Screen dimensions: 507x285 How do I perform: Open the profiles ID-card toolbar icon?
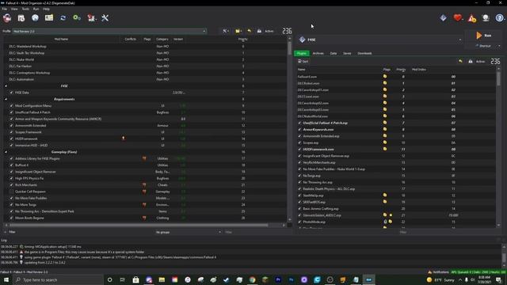tap(49, 18)
